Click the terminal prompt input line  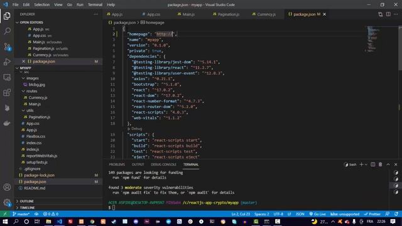pos(114,208)
